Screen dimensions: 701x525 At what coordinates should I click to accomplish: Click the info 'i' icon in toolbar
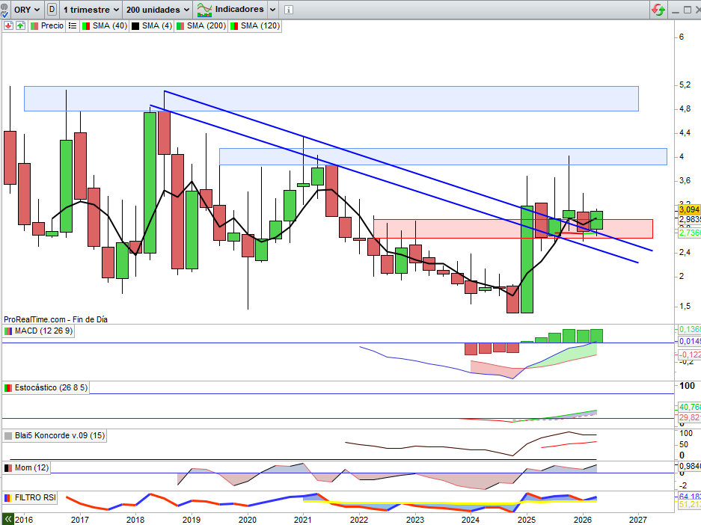pos(288,10)
